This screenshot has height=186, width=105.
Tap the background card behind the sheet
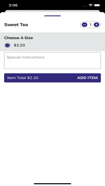pyautogui.click(x=52, y=11)
